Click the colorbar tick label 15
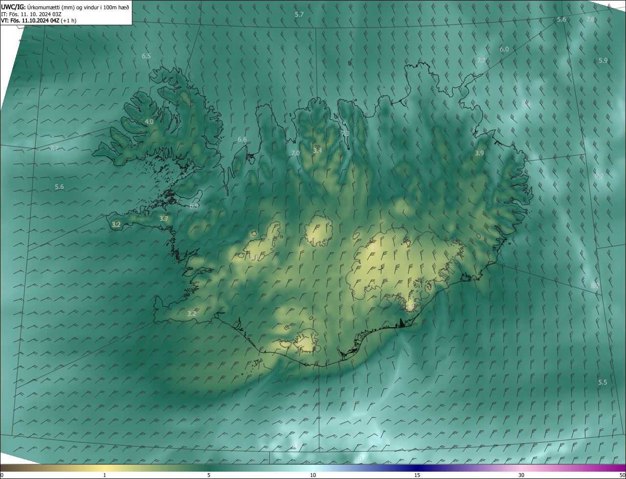The width and height of the screenshot is (626, 479). [x=417, y=476]
